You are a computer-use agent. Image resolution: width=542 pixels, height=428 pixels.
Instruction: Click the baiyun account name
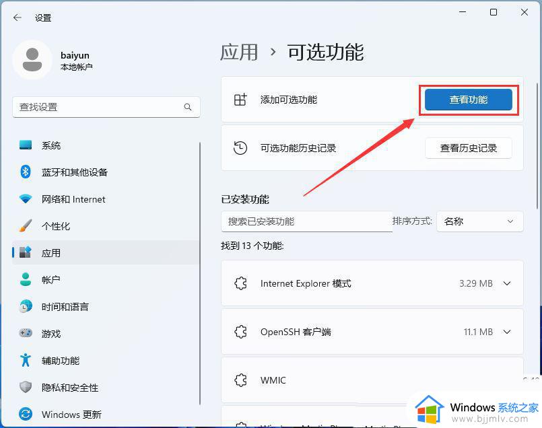click(x=75, y=55)
